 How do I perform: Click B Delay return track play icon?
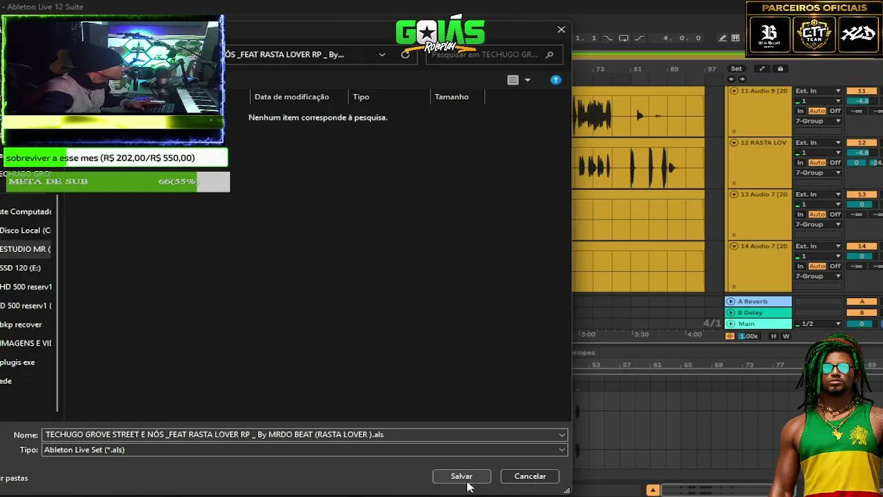(731, 313)
